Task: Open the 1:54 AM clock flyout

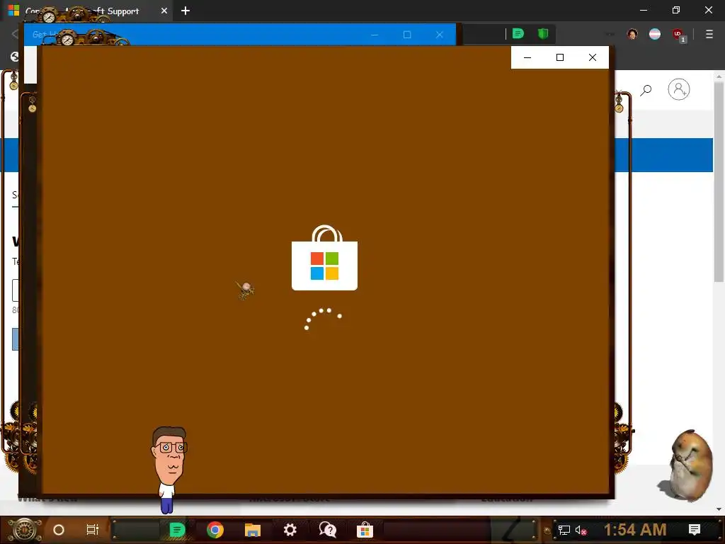Action: (635, 530)
